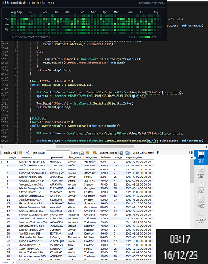The width and height of the screenshot is (208, 264).
Task: Click the edit current row icon
Action: click(82, 153)
